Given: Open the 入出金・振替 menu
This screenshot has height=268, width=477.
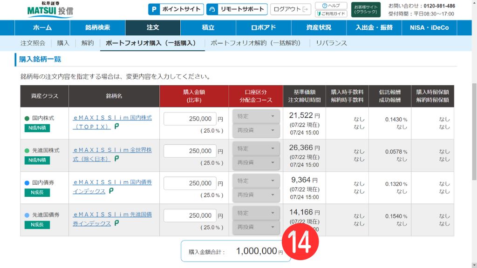Looking at the screenshot, I should (374, 27).
